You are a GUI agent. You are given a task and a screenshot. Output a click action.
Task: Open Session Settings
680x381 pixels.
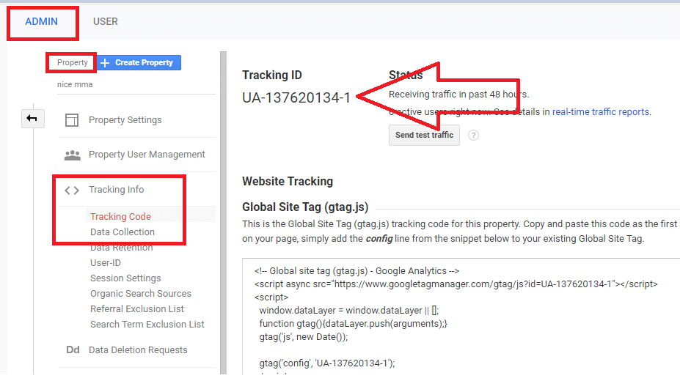(125, 278)
